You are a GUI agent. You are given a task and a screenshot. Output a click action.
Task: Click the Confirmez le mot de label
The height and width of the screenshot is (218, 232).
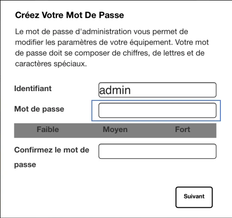pos(52,150)
